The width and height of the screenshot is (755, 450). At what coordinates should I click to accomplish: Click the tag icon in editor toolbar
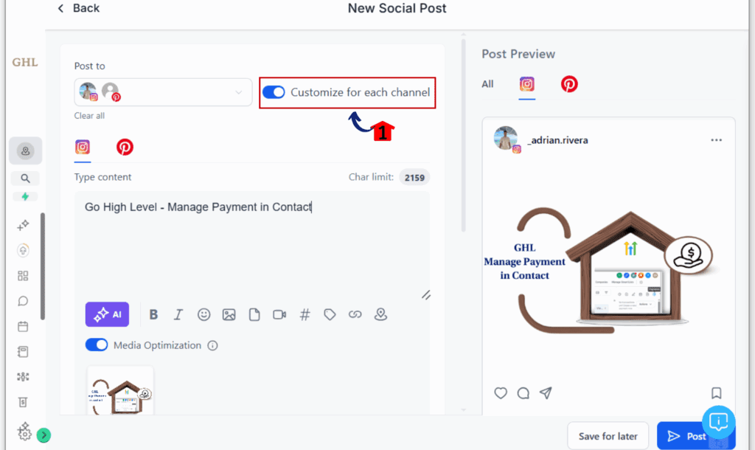click(330, 314)
